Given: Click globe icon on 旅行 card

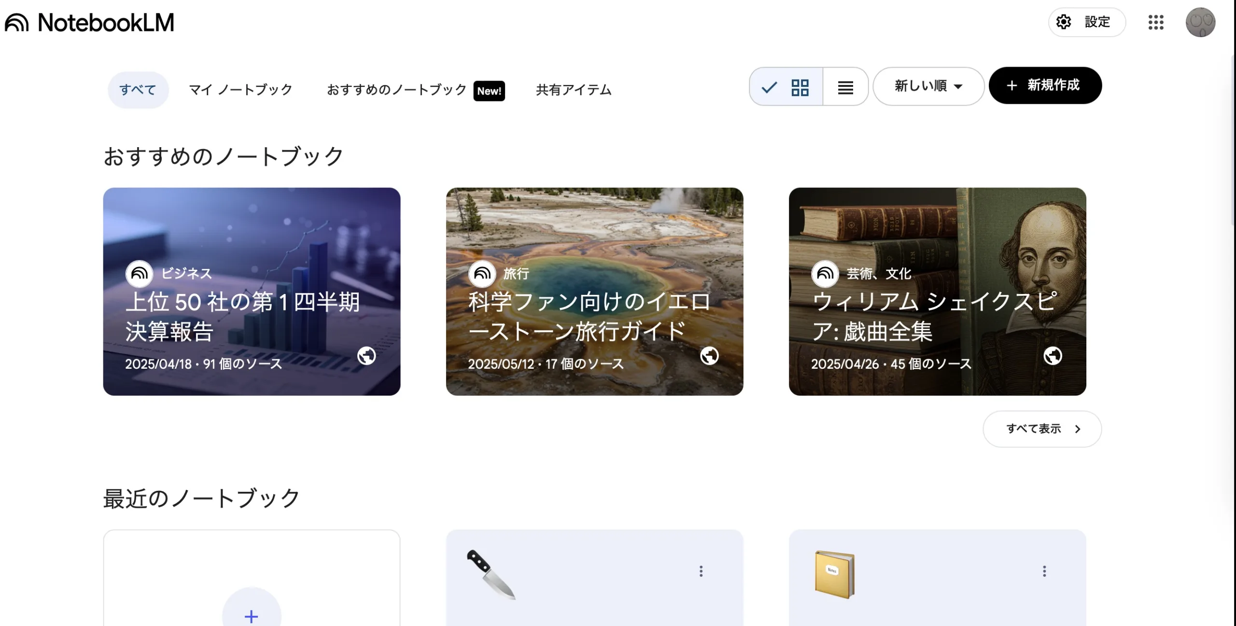Looking at the screenshot, I should pyautogui.click(x=709, y=356).
